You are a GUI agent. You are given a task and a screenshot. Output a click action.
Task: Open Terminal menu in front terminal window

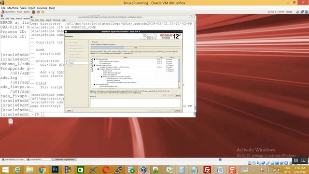point(56,20)
